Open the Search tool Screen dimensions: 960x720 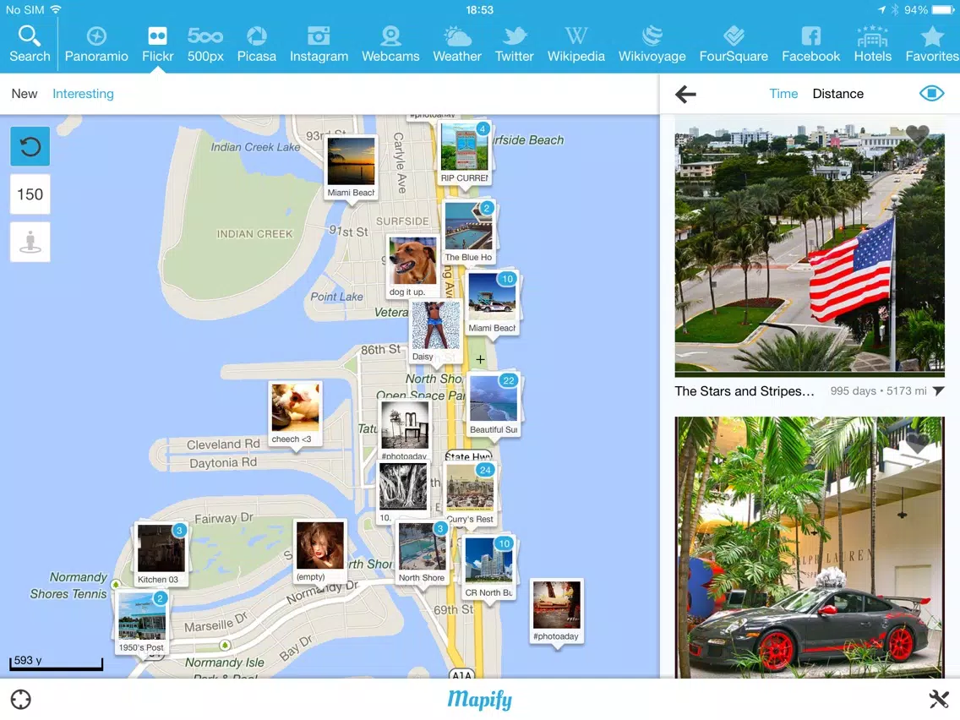(x=30, y=44)
